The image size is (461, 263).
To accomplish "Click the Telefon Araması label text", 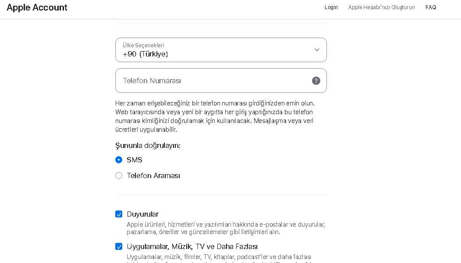I will tap(153, 175).
